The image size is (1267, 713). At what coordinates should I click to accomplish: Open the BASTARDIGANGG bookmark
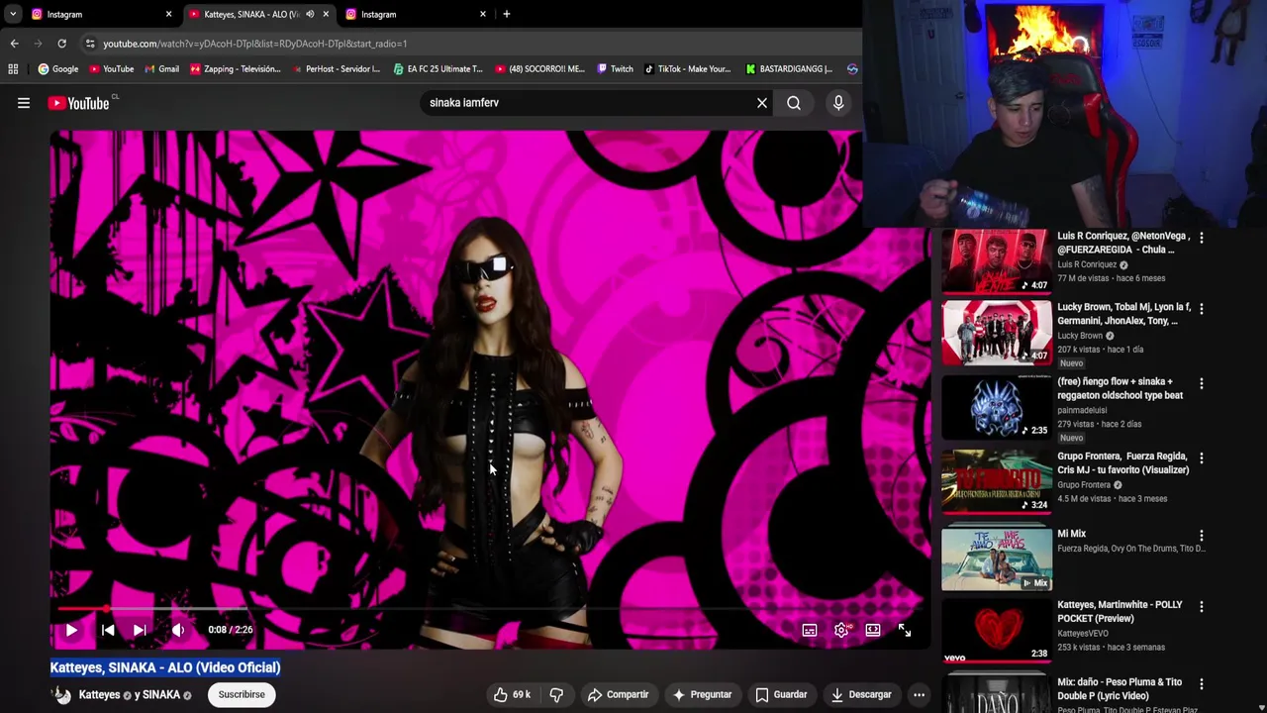pos(789,69)
